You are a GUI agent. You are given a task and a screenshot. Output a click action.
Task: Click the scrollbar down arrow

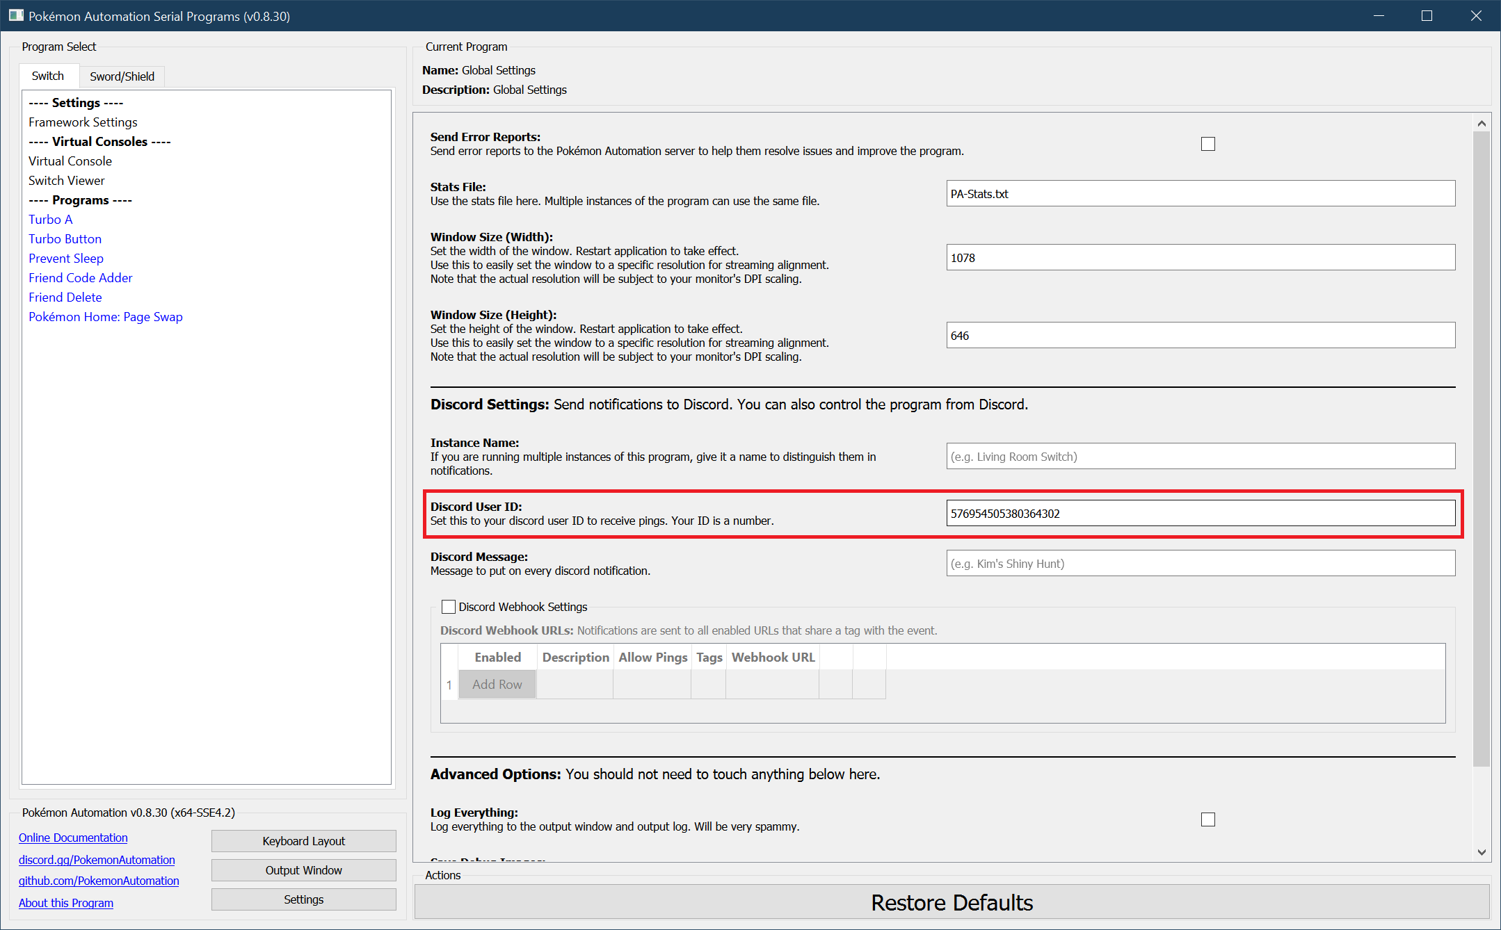pos(1482,851)
